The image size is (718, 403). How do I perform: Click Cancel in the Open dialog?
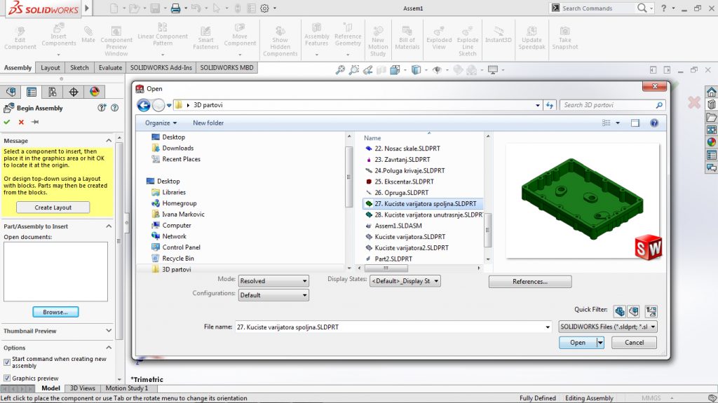coord(634,343)
